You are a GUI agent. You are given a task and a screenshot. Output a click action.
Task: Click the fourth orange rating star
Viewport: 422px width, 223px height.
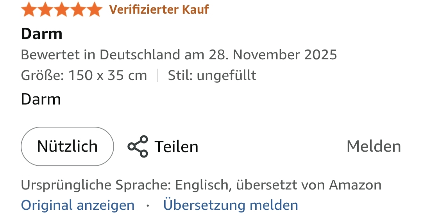pos(78,9)
